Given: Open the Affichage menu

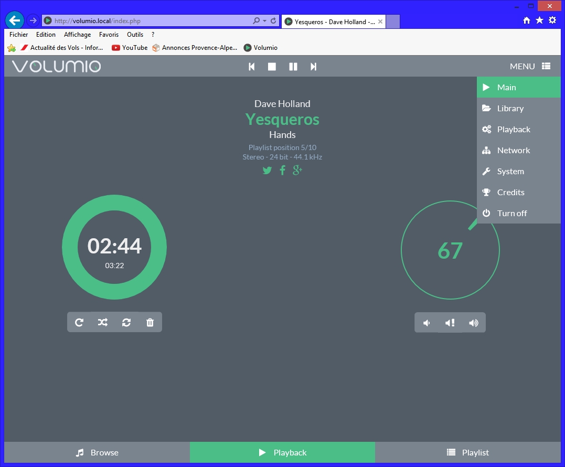Looking at the screenshot, I should [x=78, y=35].
